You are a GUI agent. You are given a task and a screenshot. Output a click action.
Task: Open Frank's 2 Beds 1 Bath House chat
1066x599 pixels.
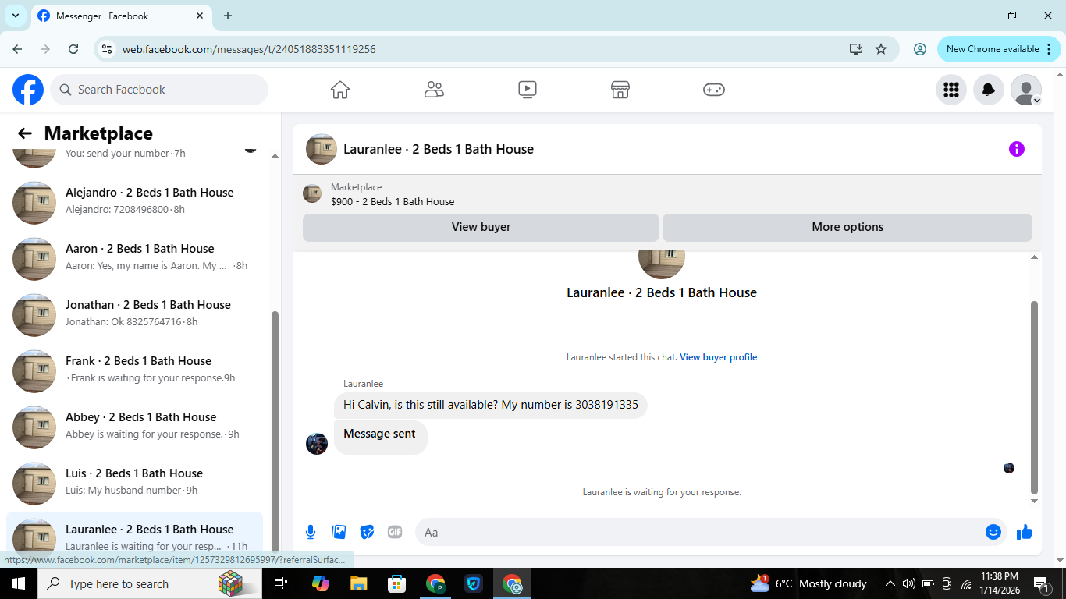[134, 370]
